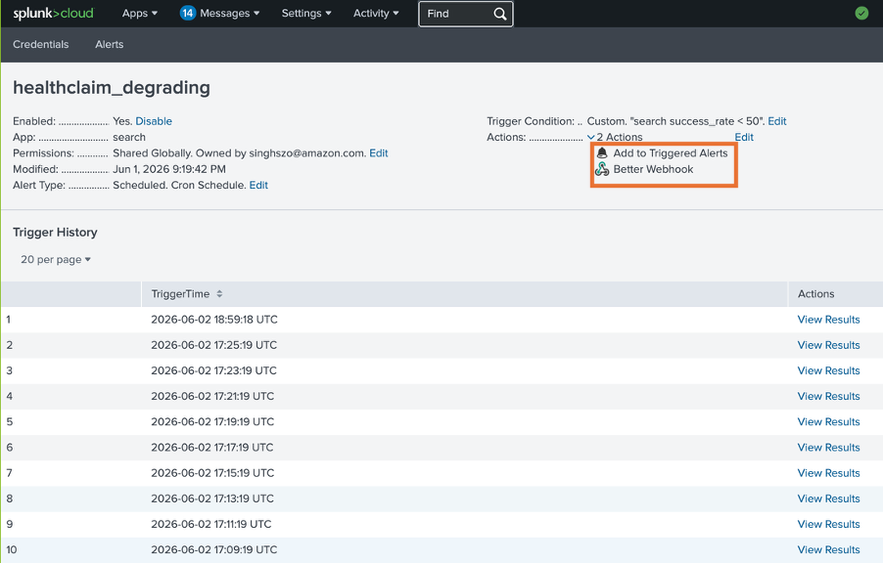View Results for 17:25:19 UTC trigger
Screen dimensions: 883x563
click(x=828, y=345)
